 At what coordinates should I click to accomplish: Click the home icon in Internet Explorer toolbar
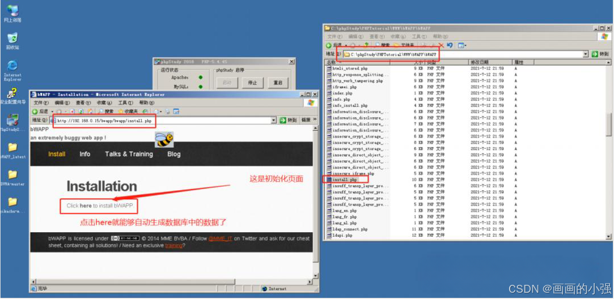point(90,112)
